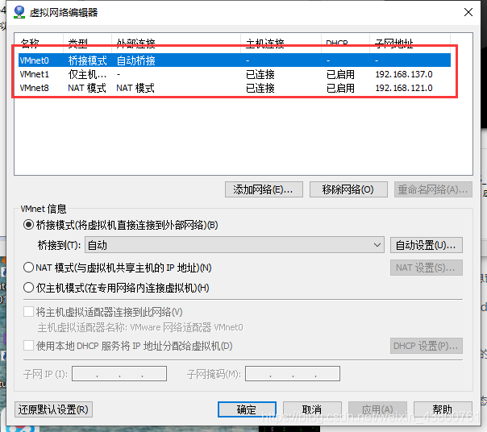
Task: Click the 自动设置(U)... button
Action: pos(426,245)
